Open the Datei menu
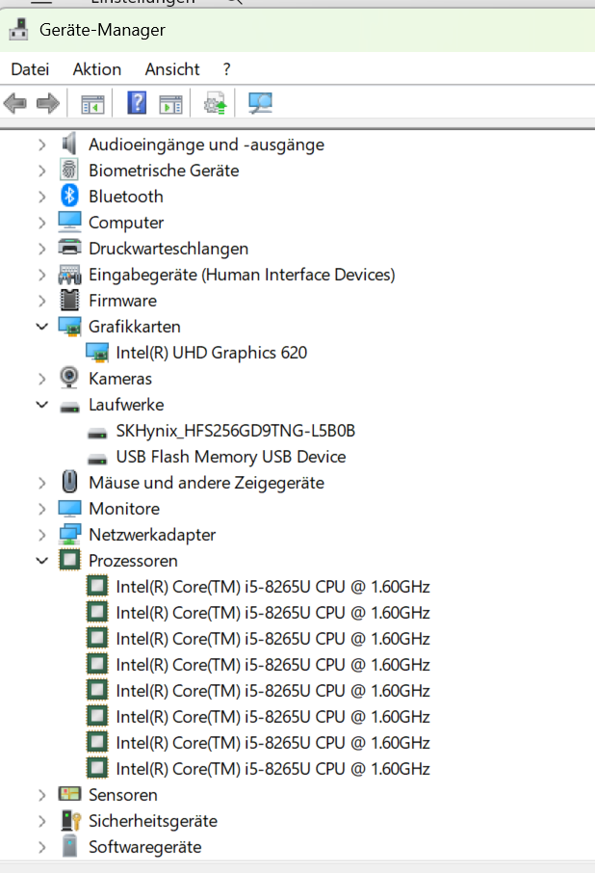The height and width of the screenshot is (873, 595). point(30,69)
